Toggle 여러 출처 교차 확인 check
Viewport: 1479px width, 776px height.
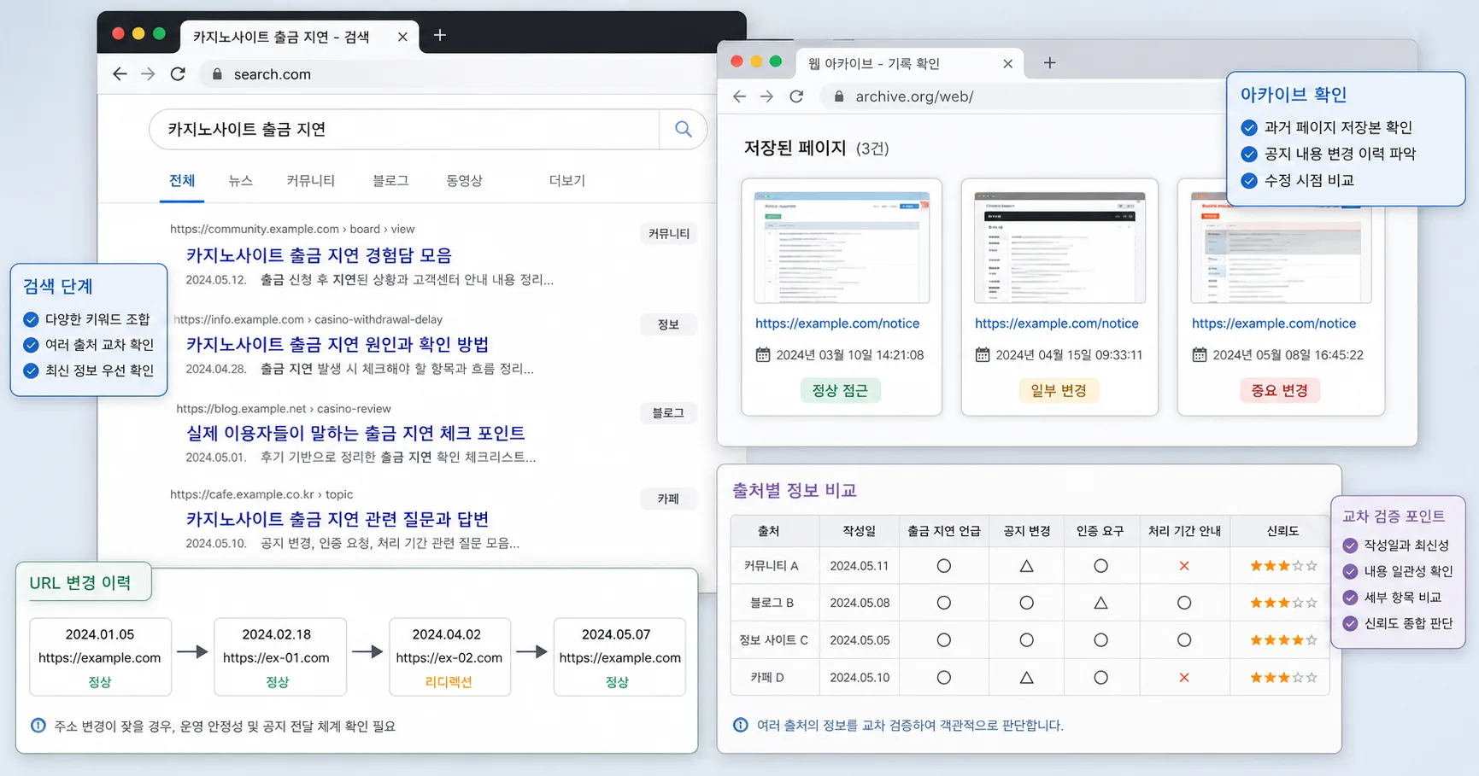(x=31, y=345)
